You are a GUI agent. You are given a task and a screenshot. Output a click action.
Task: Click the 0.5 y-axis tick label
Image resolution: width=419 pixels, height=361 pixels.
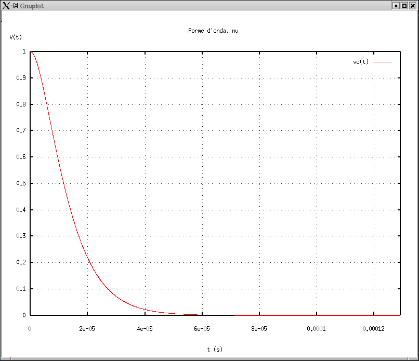[x=22, y=183]
